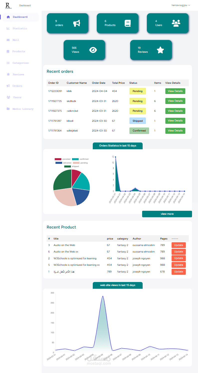The width and height of the screenshot is (198, 373).
Task: Click Pending badge for order 1712233091
Action: pyautogui.click(x=138, y=91)
